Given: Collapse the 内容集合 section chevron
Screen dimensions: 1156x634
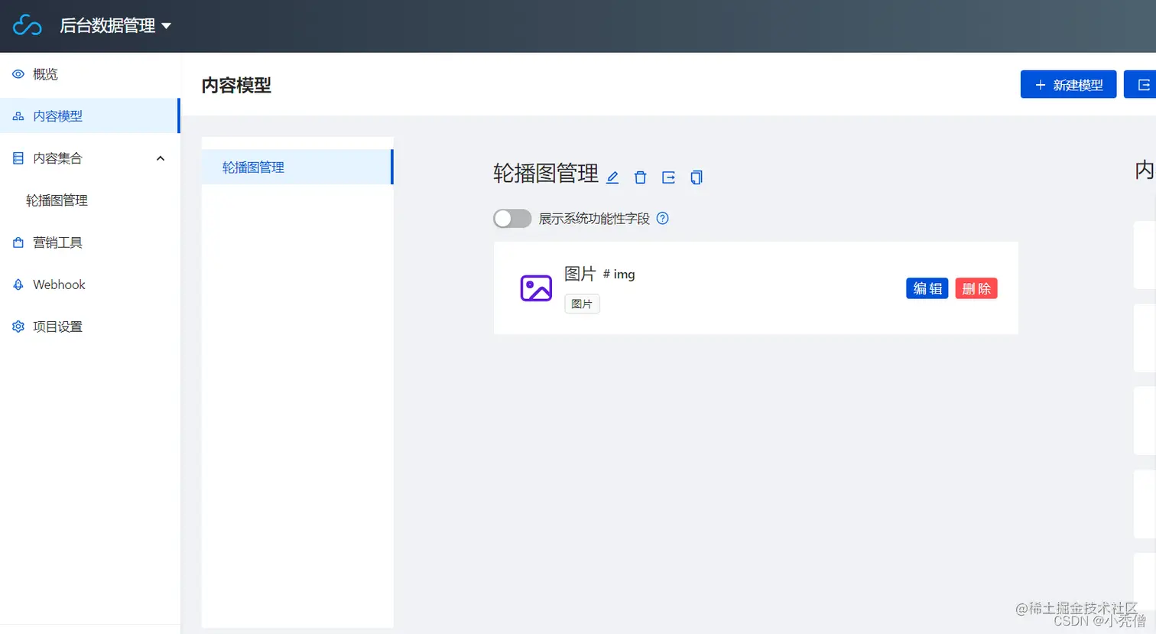Looking at the screenshot, I should coord(161,158).
